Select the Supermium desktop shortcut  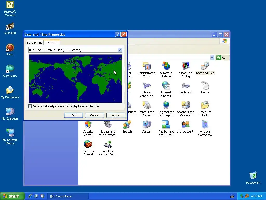[10, 71]
